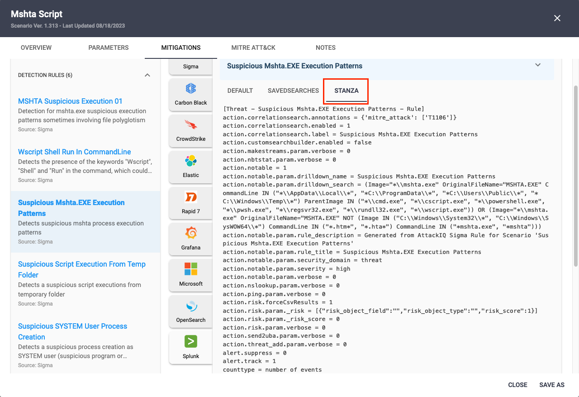This screenshot has width=579, height=397.
Task: Show the Default sub-tab
Action: (x=240, y=91)
